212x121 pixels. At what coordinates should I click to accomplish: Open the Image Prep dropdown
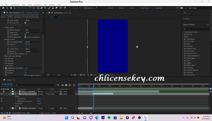coord(33,32)
